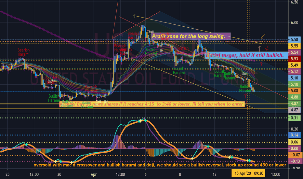Select the 'oversold with mac d crossover' caption

[x=160, y=165]
